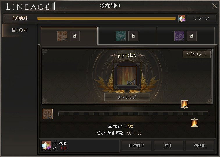Toggle the lock next to the eye pattern
The image size is (220, 157).
133,36
